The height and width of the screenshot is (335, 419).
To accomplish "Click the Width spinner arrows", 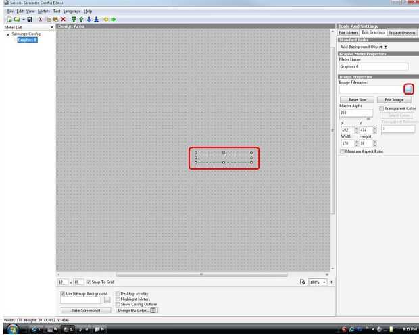I will 356,143.
